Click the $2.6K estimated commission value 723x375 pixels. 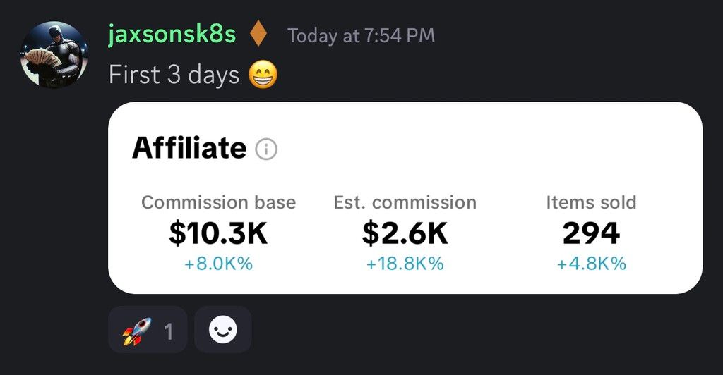[405, 233]
